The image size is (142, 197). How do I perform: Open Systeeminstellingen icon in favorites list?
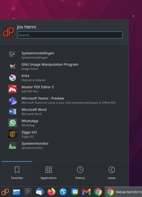(x=12, y=55)
